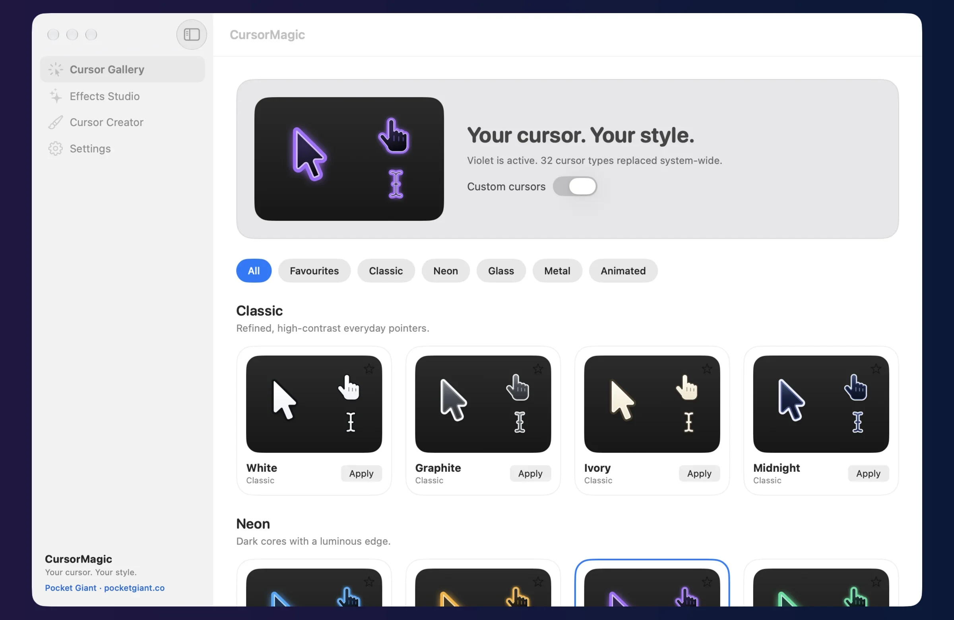The width and height of the screenshot is (954, 620).
Task: Go to Settings in the sidebar
Action: (x=122, y=149)
